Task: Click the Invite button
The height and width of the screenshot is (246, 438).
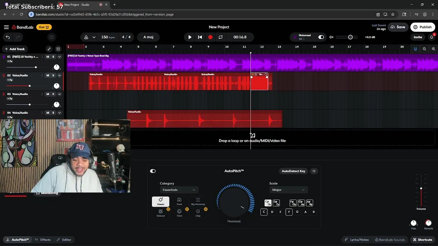Action: [x=418, y=37]
